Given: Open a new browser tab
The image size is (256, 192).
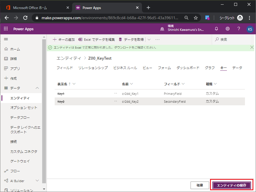Looking at the screenshot, I should (x=148, y=8).
